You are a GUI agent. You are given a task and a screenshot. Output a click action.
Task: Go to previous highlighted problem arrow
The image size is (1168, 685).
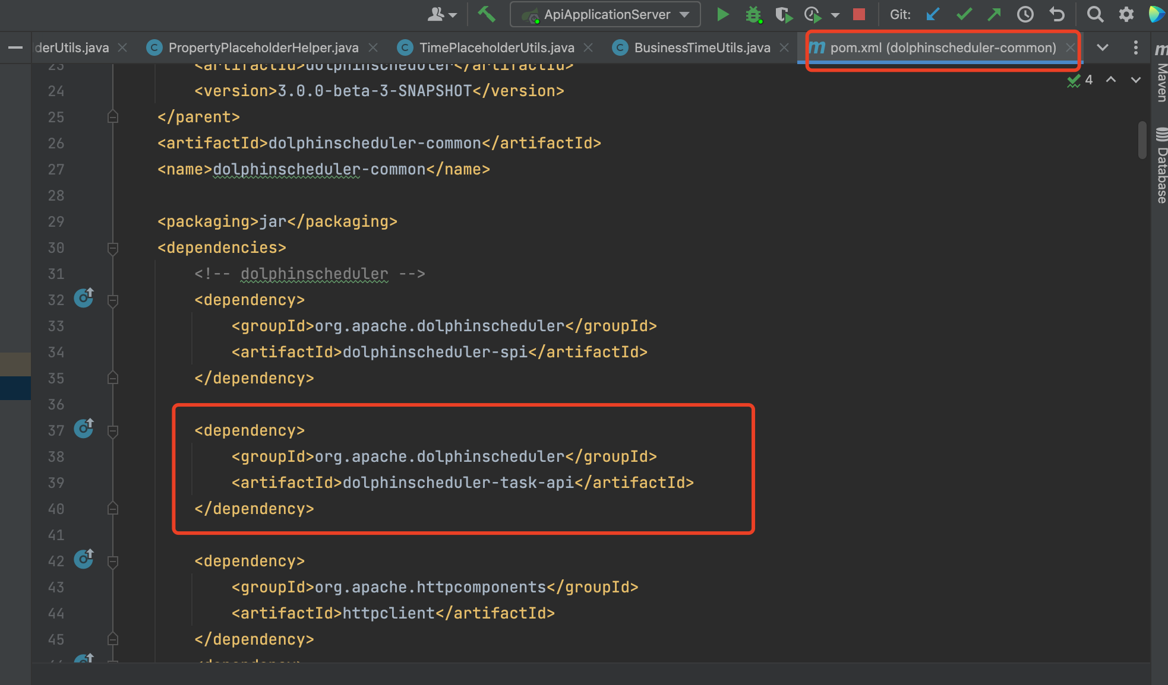pyautogui.click(x=1110, y=80)
